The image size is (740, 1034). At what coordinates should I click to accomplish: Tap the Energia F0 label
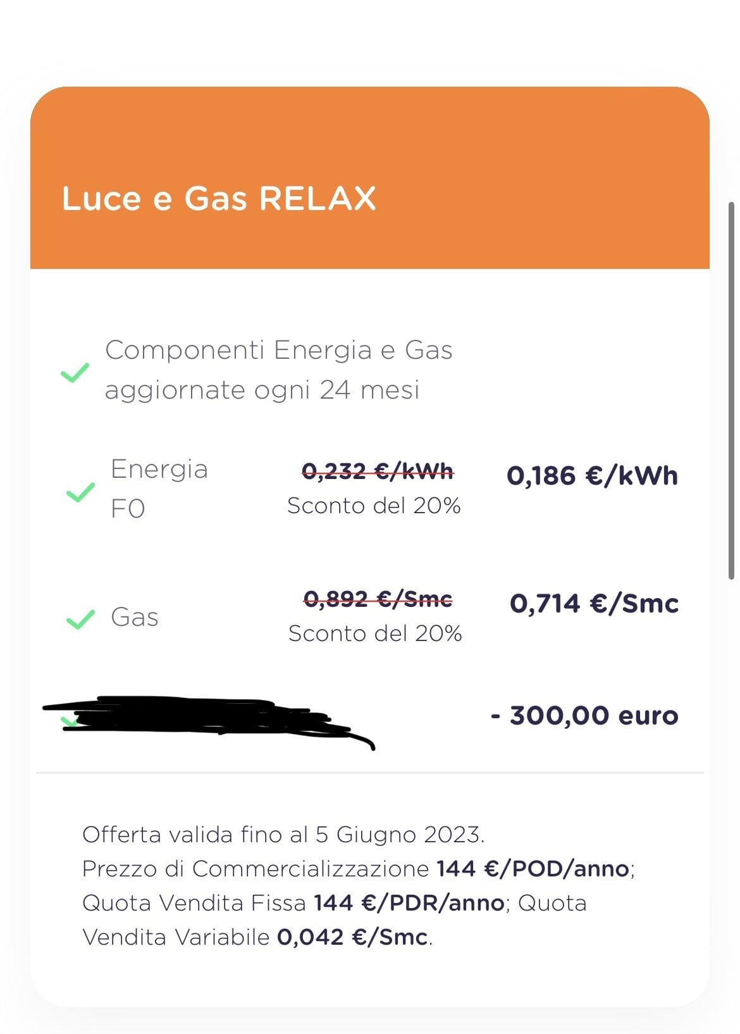point(159,489)
